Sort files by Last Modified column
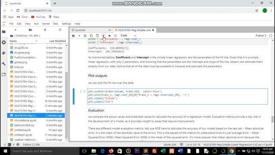The height and width of the screenshot is (155, 275). coord(58,41)
